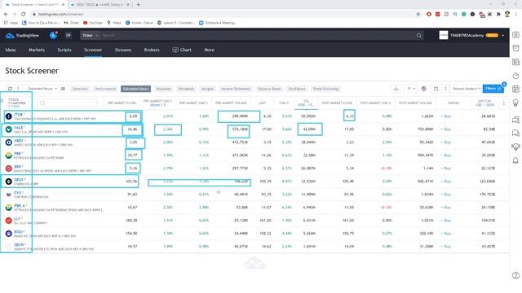Select the Extended Hours column tab
Image resolution: width=522 pixels, height=293 pixels.
[136, 89]
